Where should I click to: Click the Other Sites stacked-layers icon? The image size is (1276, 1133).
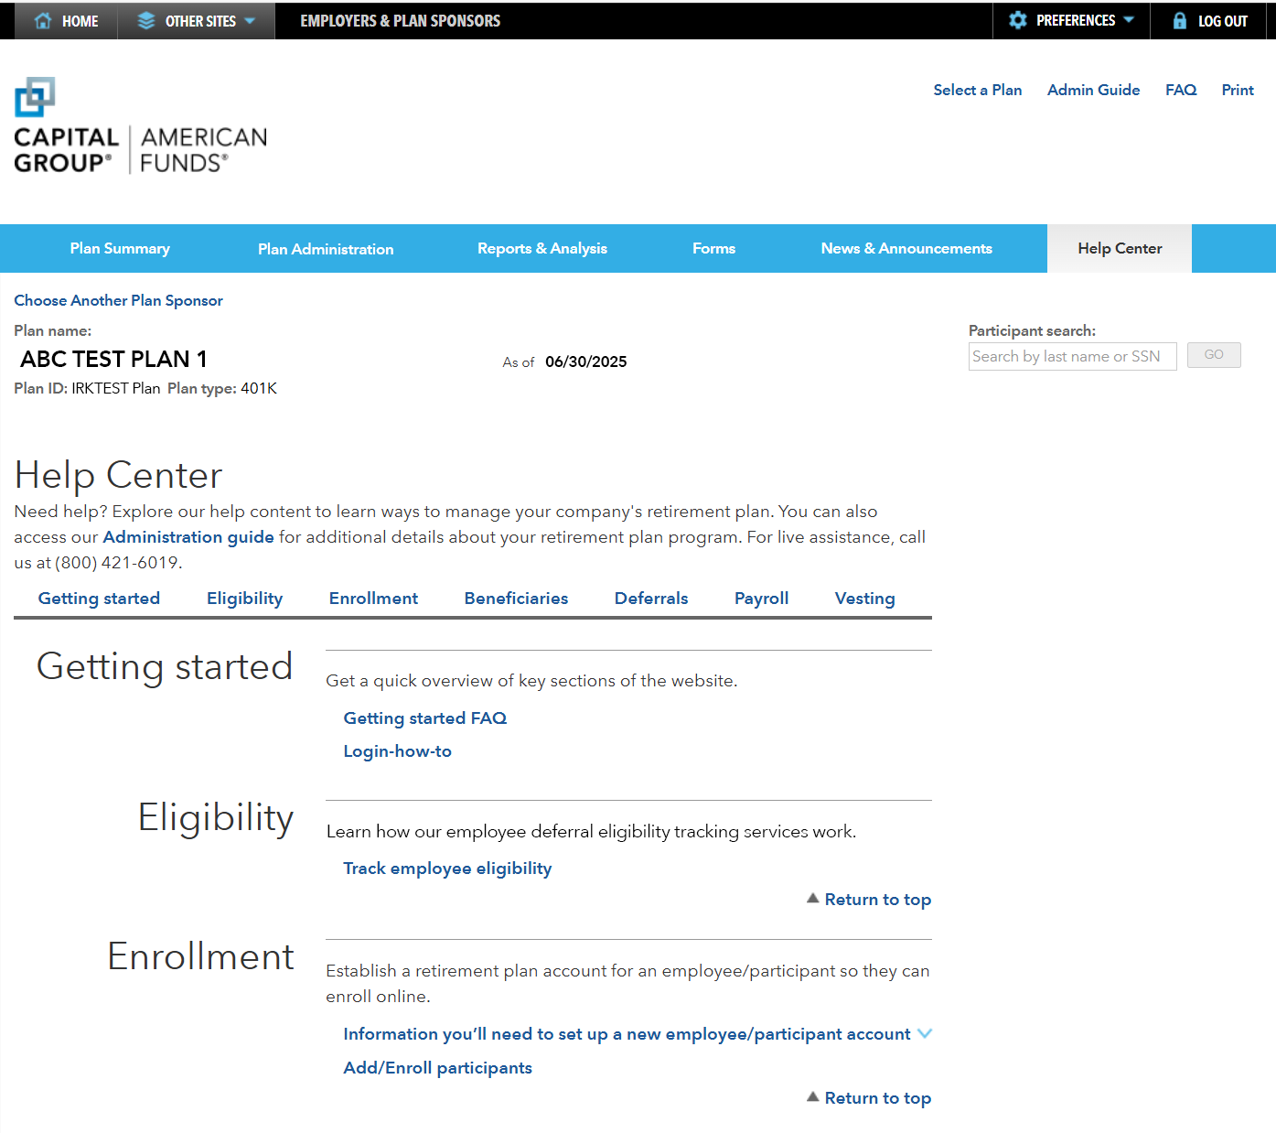[x=144, y=20]
